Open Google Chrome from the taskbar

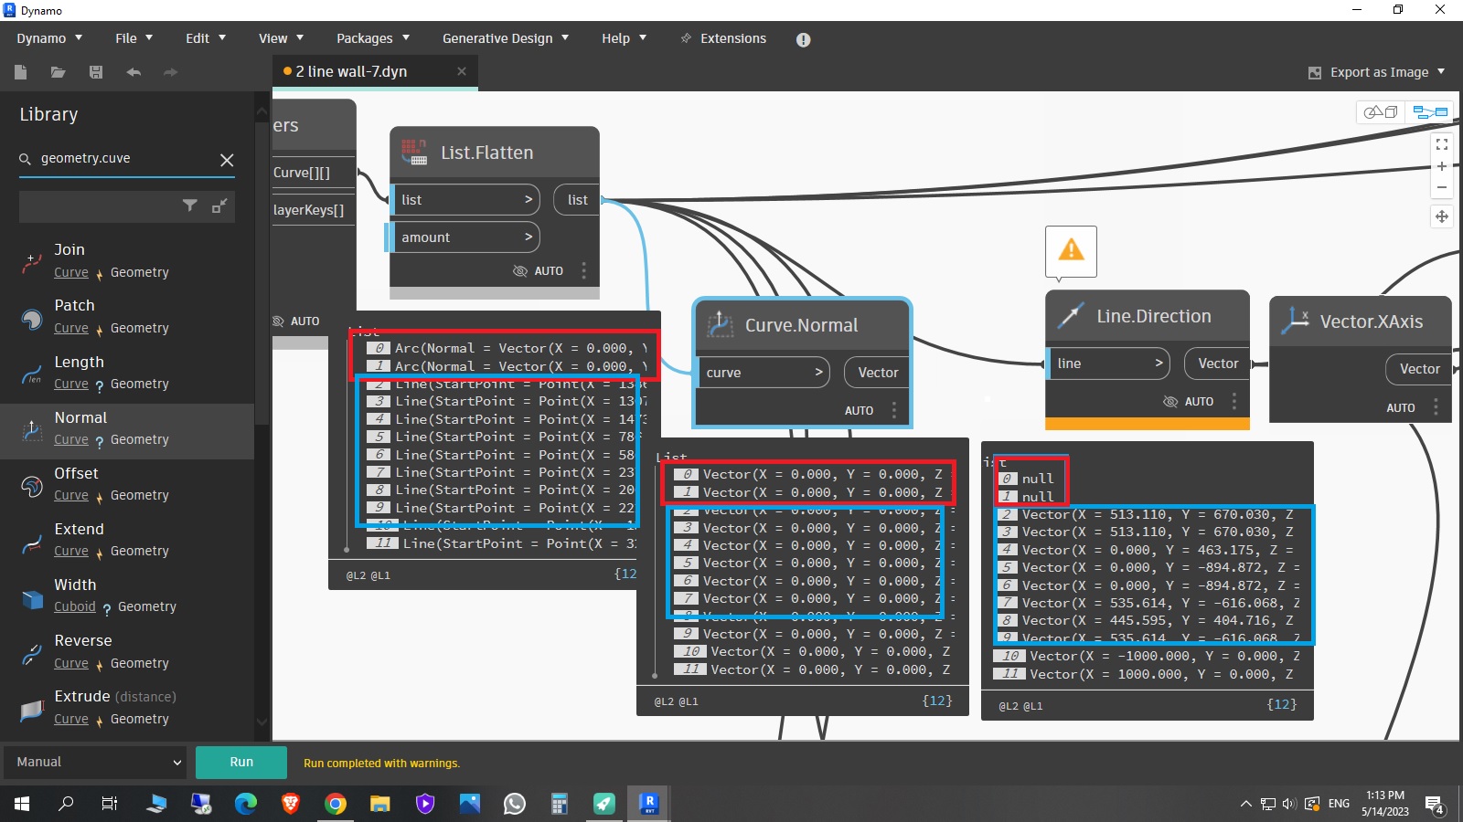(x=336, y=804)
